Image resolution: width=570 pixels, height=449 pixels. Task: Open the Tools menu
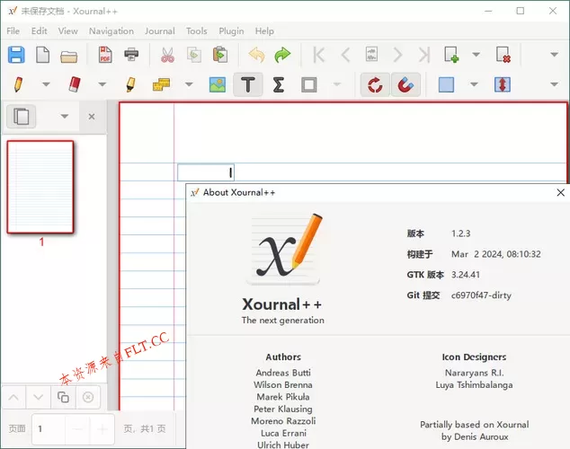pyautogui.click(x=196, y=31)
